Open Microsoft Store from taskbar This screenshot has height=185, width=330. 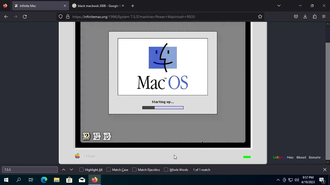69,180
